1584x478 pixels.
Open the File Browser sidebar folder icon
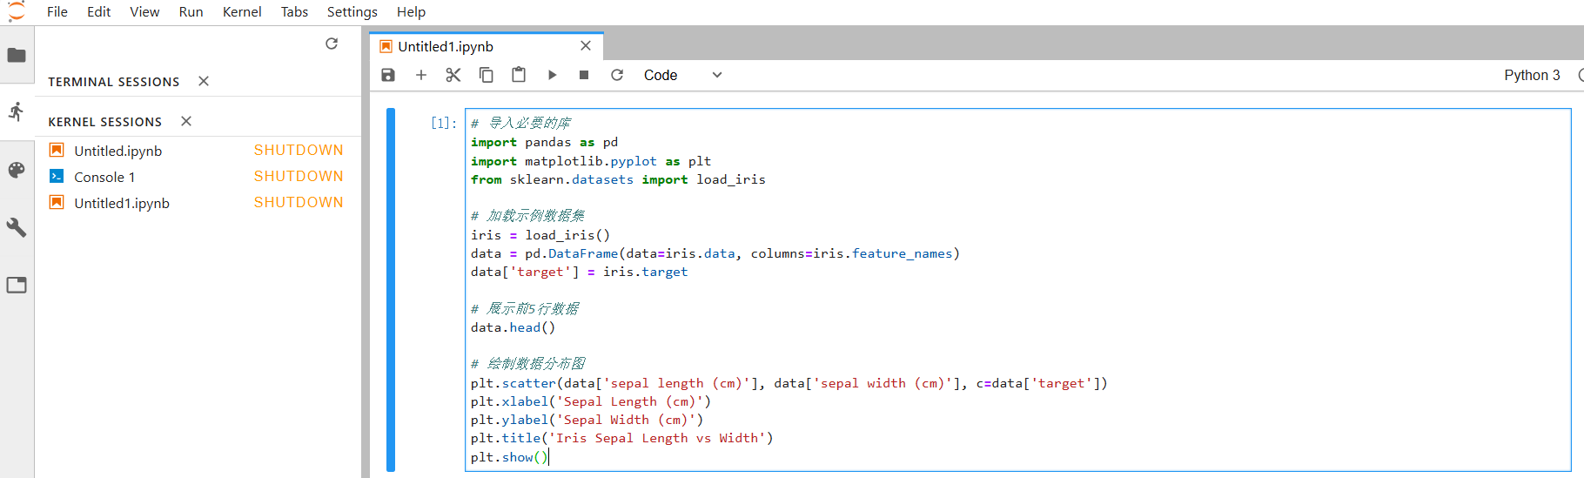[17, 56]
